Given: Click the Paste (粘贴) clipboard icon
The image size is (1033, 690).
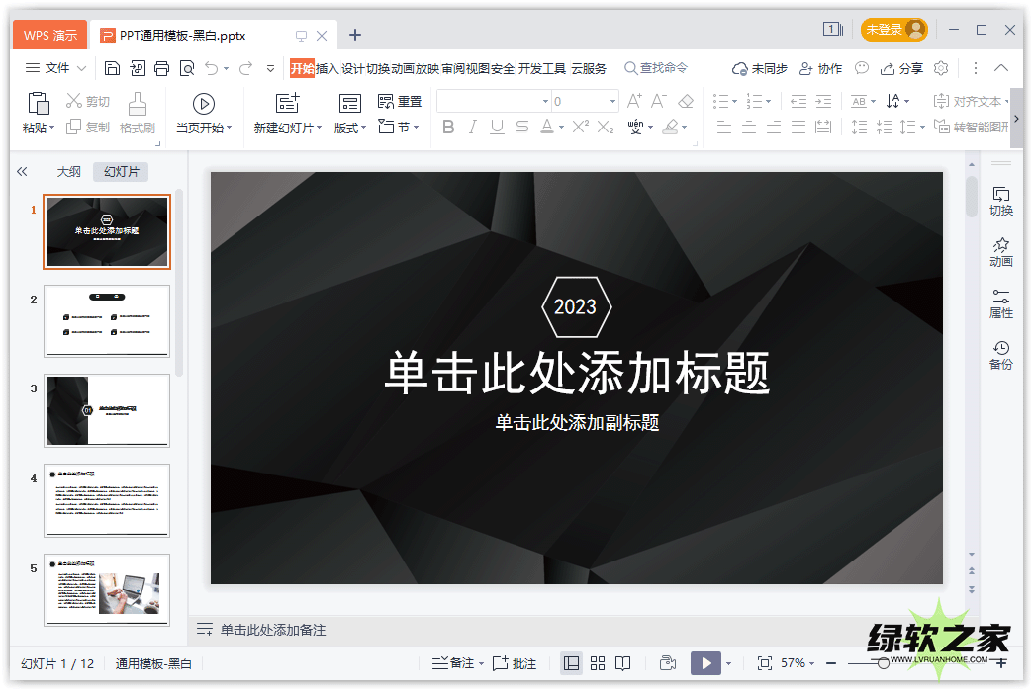Looking at the screenshot, I should click(38, 103).
